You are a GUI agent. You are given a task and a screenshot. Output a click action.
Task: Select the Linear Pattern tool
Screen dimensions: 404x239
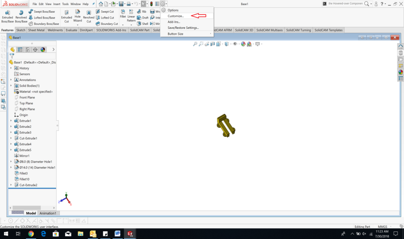(131, 15)
